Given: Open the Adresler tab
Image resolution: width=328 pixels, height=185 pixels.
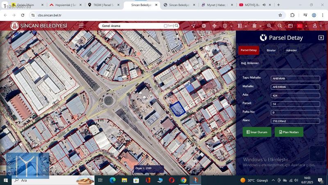Looking at the screenshot, I should 291,50.
